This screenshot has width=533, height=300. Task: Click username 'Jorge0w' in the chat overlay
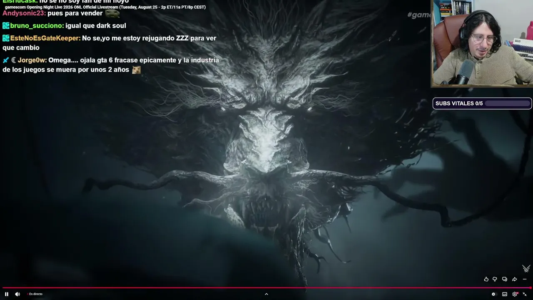pos(32,60)
